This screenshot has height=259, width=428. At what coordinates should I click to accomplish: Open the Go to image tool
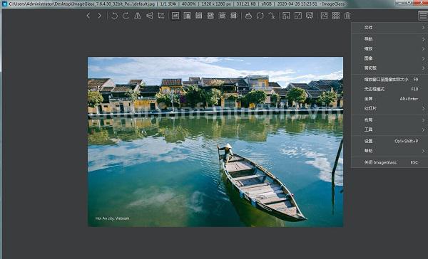tap(272, 16)
